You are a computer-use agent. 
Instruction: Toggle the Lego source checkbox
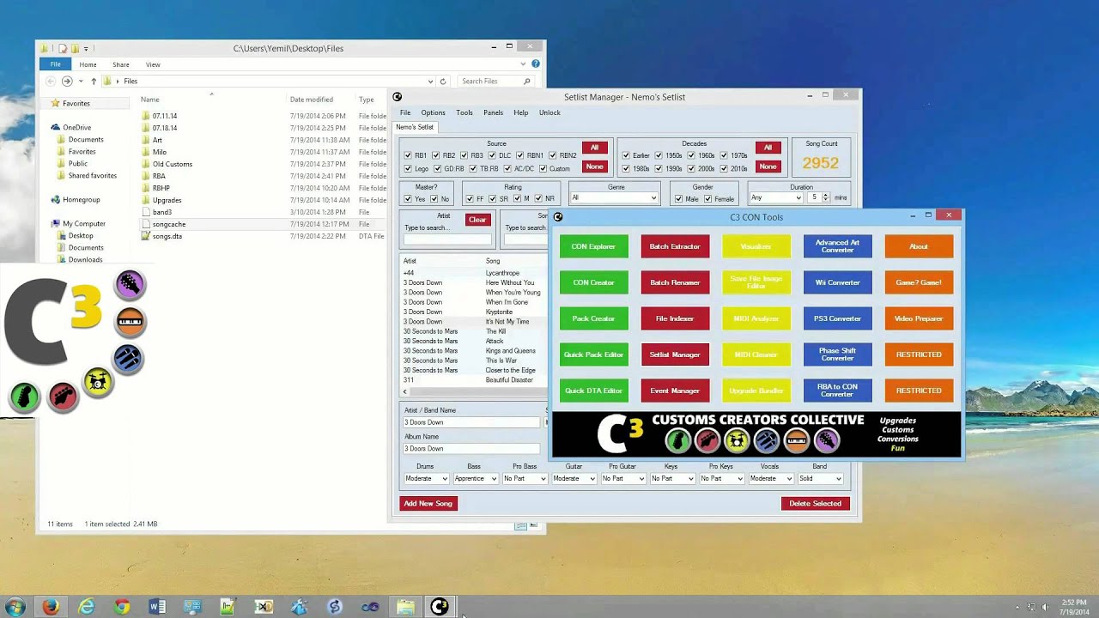click(408, 168)
